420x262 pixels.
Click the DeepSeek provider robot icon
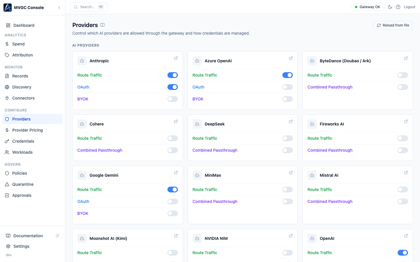[x=197, y=124]
